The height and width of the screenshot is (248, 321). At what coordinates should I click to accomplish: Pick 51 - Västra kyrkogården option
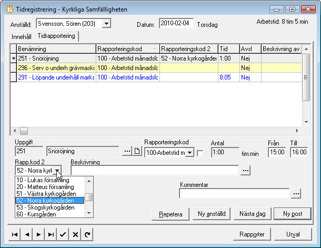[50, 194]
